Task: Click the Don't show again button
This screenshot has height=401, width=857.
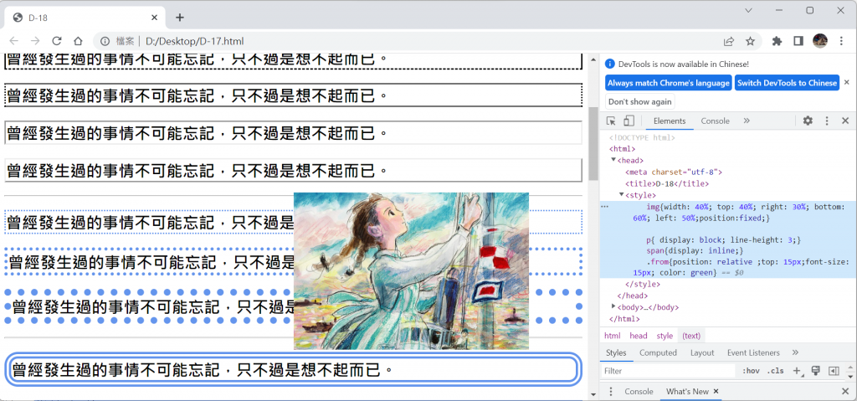Action: point(640,102)
